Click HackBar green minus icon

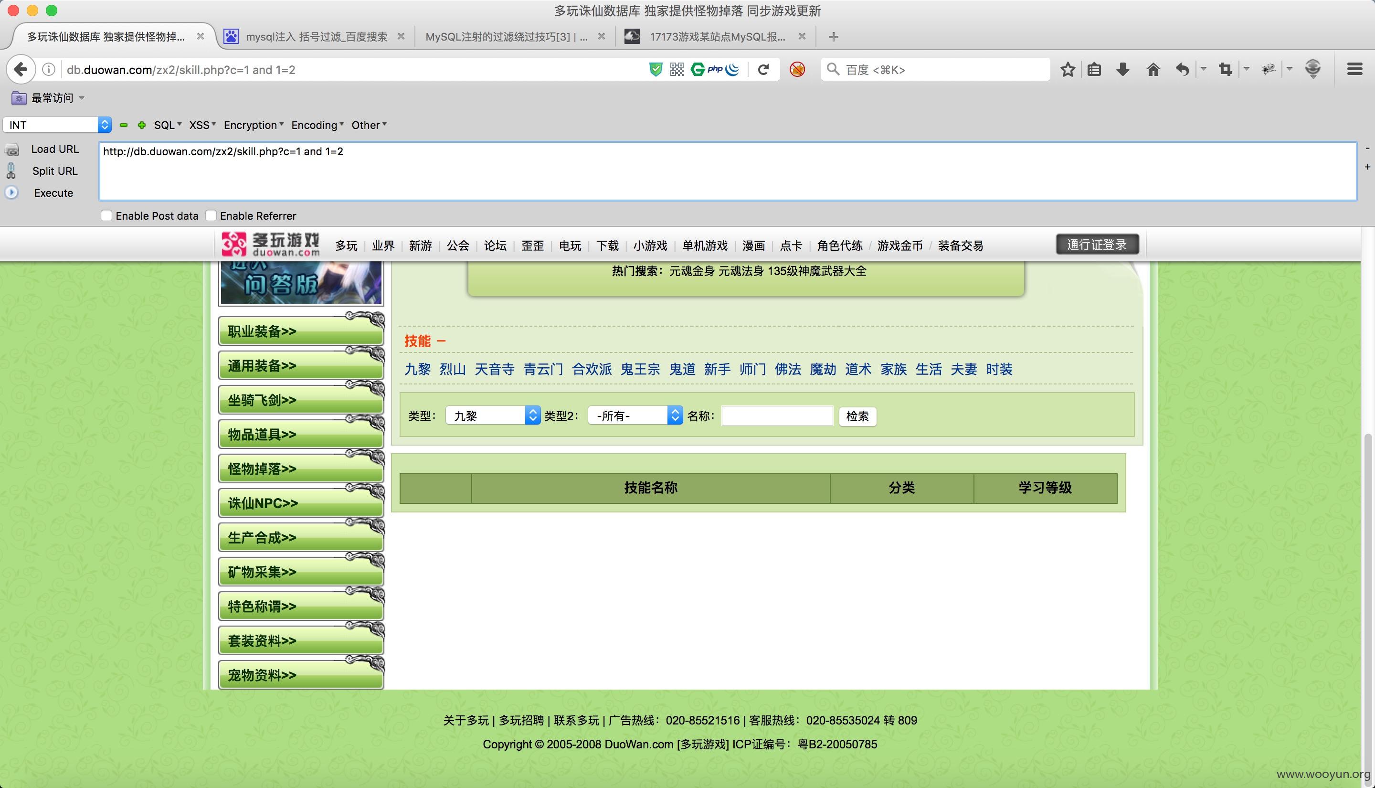[x=124, y=125]
